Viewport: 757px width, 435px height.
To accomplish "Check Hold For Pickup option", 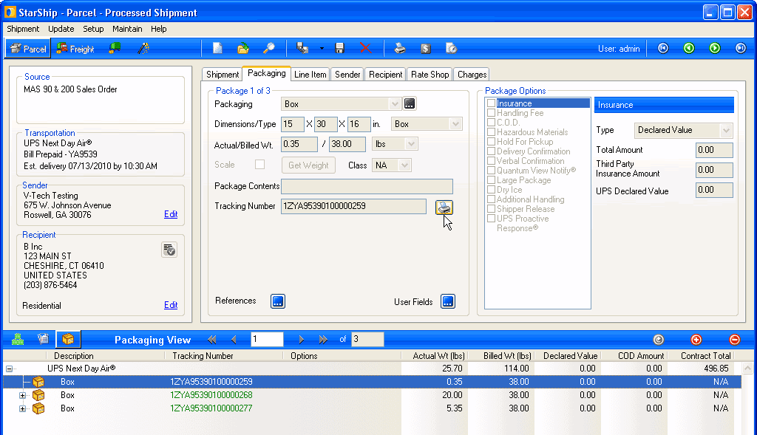I will point(491,142).
